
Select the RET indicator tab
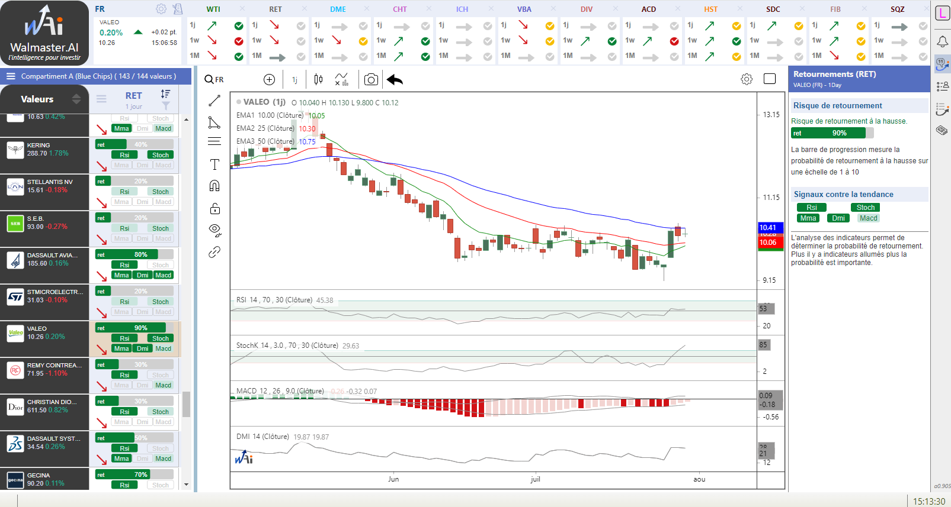click(276, 9)
